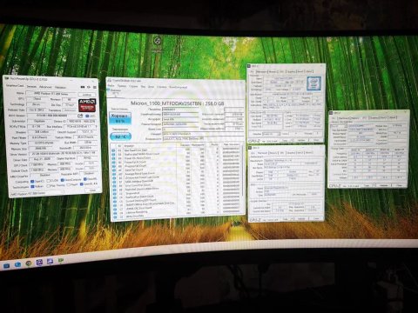Open the graphics card selector dropdown in GPU-Z
Image resolution: width=418 pixels, height=313 pixels.
[37, 193]
